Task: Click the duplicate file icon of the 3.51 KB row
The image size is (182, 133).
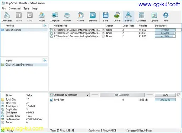Action: (x=51, y=30)
